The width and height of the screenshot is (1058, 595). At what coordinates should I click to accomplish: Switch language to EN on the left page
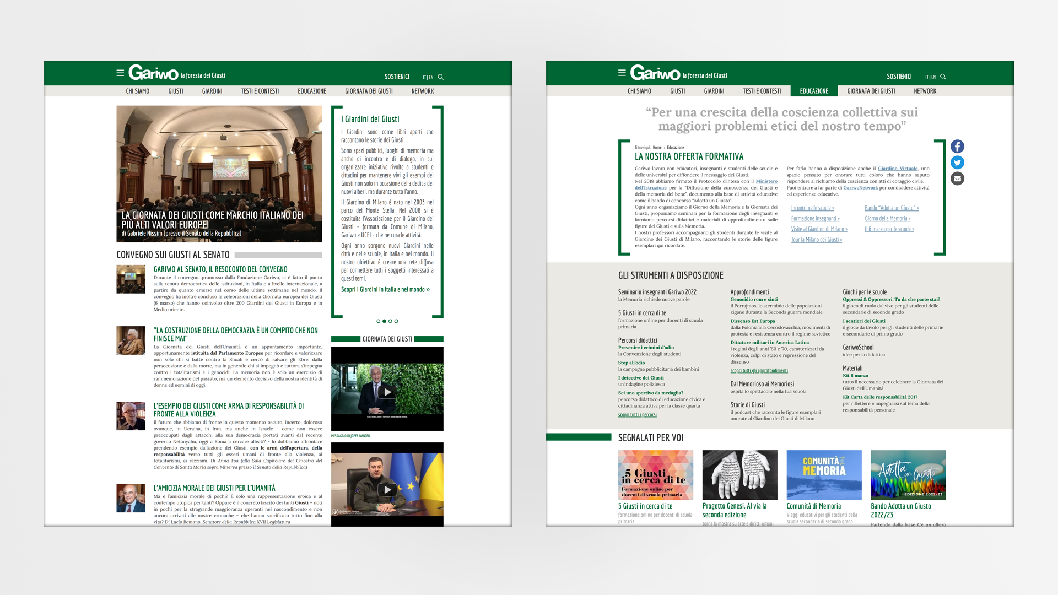(430, 77)
